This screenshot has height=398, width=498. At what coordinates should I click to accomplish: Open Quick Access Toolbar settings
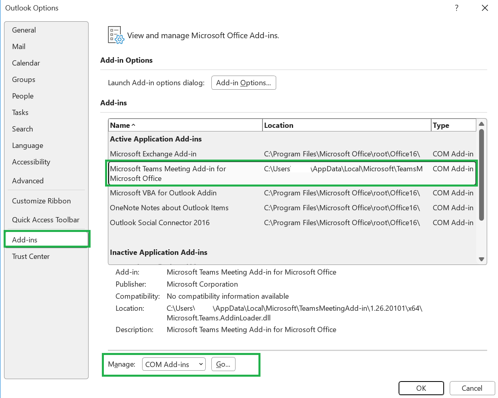[45, 220]
